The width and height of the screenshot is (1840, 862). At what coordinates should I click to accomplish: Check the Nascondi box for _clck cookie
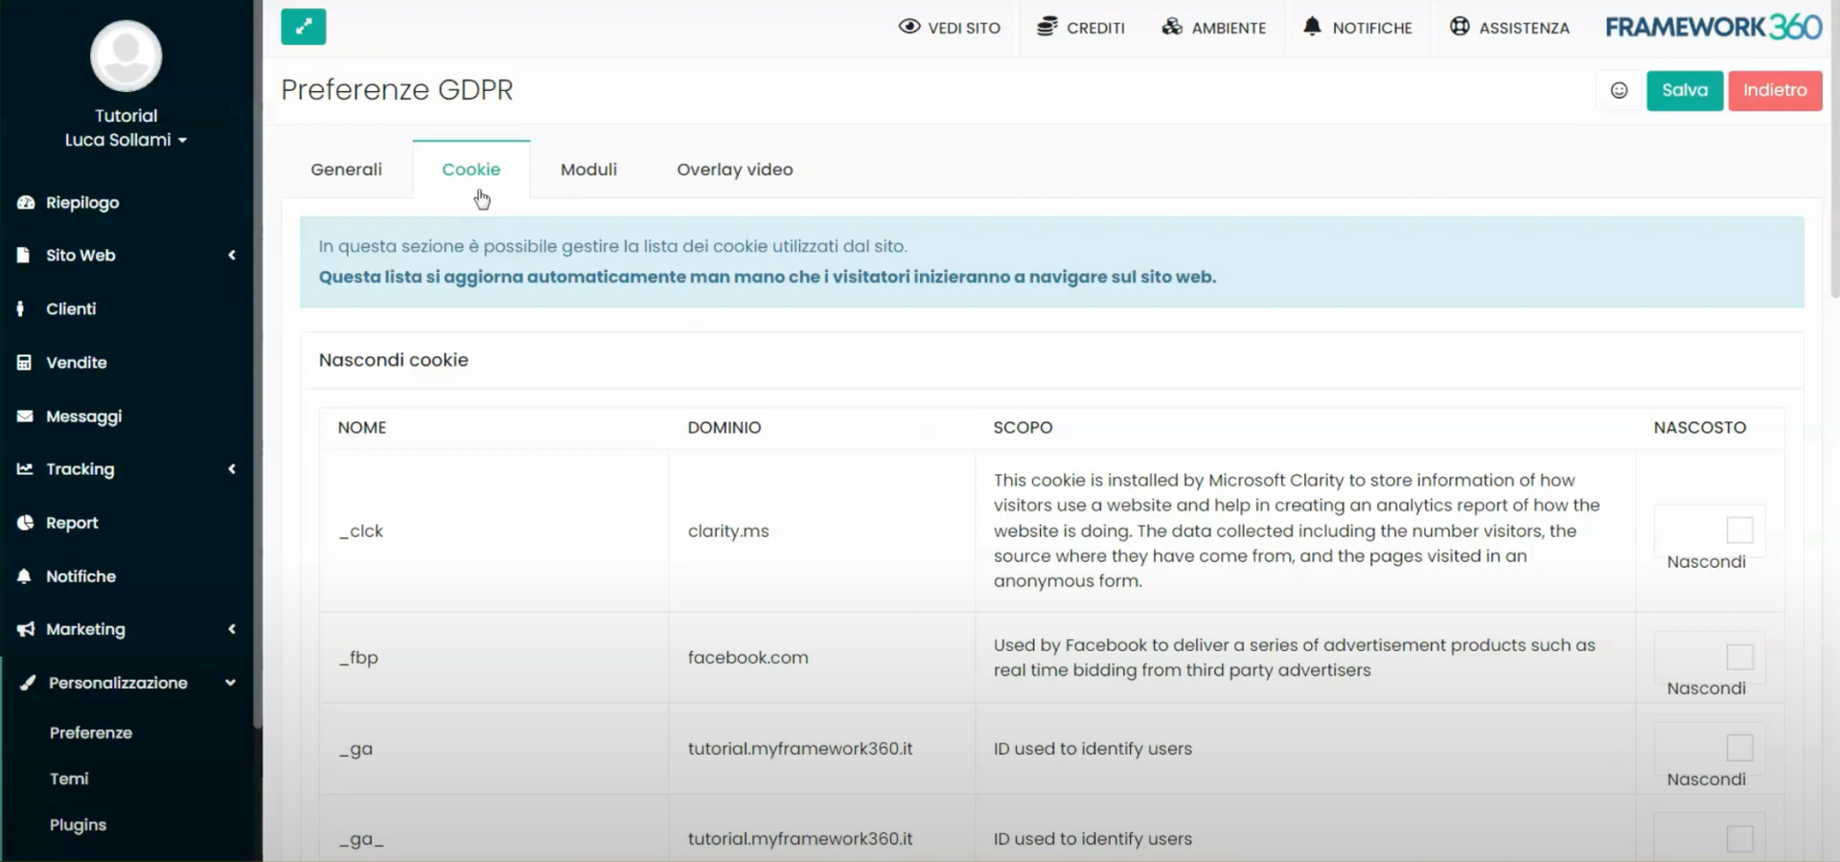pyautogui.click(x=1738, y=529)
